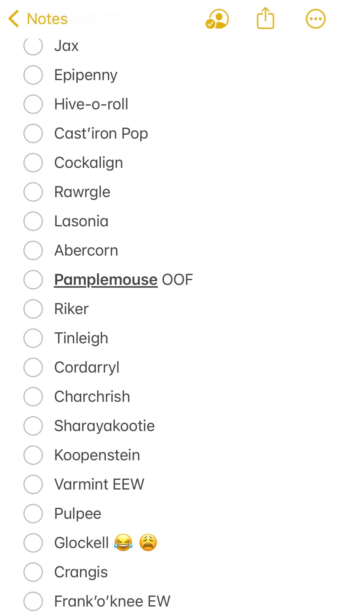
Task: Mark Sharayakootie as done
Action: [x=33, y=426]
